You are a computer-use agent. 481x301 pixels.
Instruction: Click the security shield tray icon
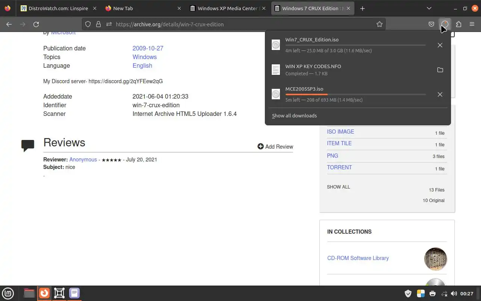click(408, 293)
